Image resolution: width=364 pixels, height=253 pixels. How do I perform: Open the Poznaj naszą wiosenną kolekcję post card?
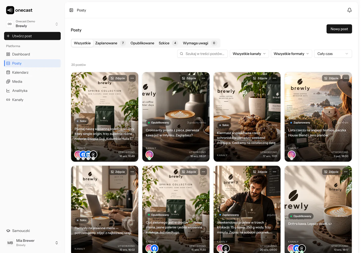click(x=105, y=117)
